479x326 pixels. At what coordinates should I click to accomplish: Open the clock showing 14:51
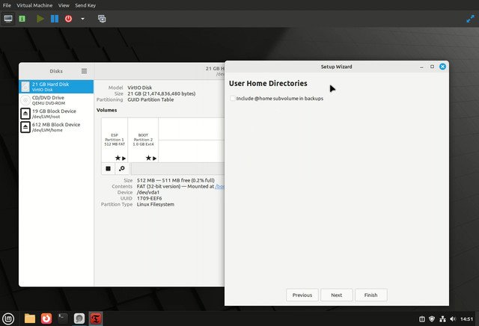click(x=466, y=319)
